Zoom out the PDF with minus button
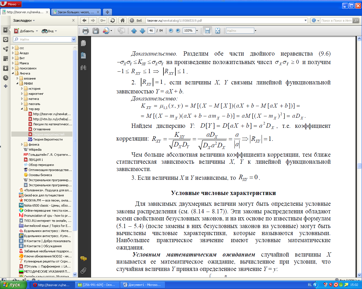Viewport: 362px width, 289px height. pos(171,31)
